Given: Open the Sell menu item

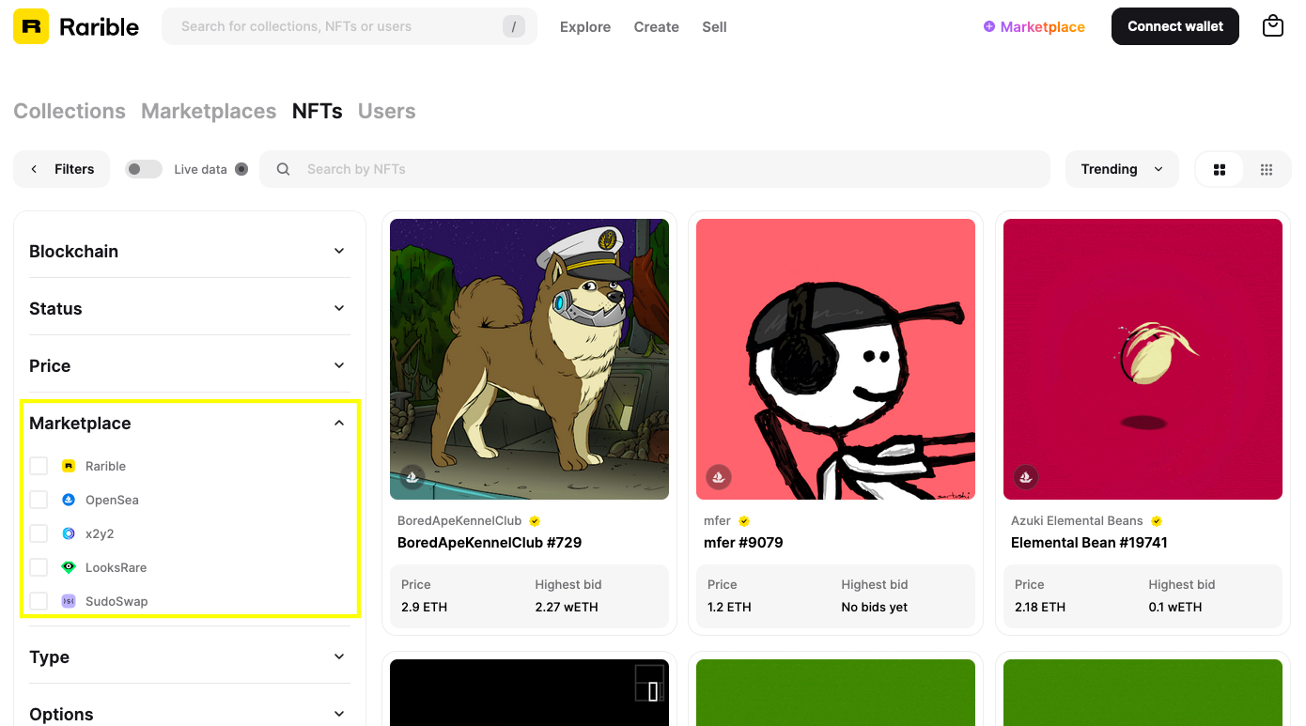Looking at the screenshot, I should 714,26.
